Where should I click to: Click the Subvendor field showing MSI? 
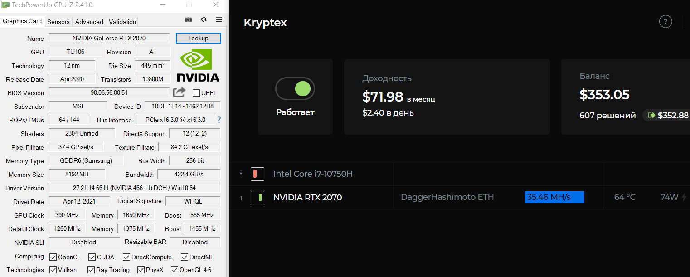(77, 106)
